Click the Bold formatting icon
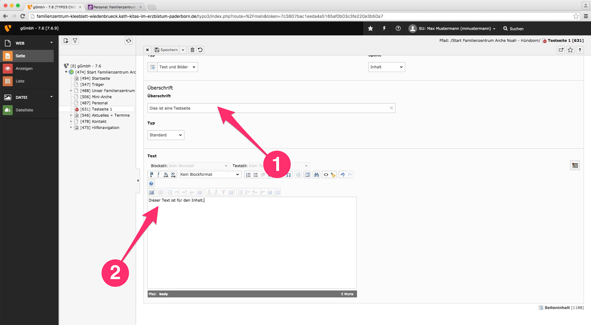591x325 pixels. (151, 175)
